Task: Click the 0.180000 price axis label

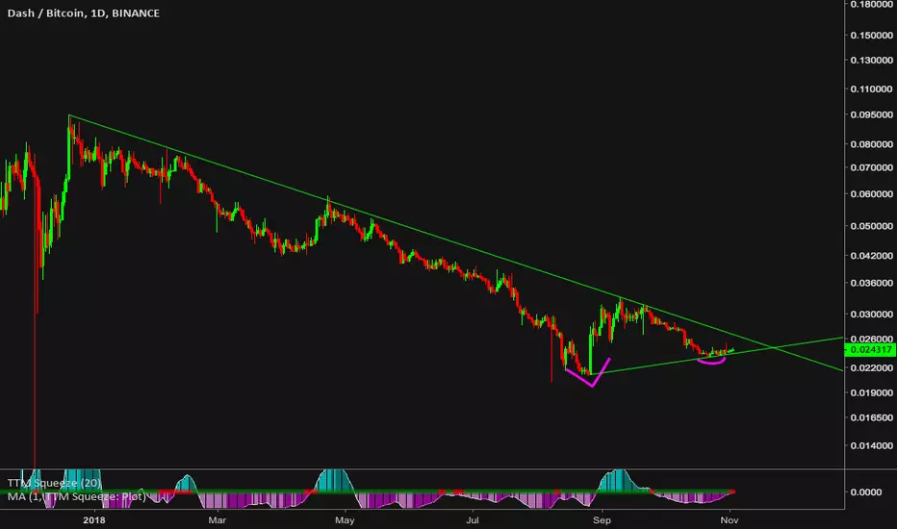Action: pyautogui.click(x=871, y=4)
